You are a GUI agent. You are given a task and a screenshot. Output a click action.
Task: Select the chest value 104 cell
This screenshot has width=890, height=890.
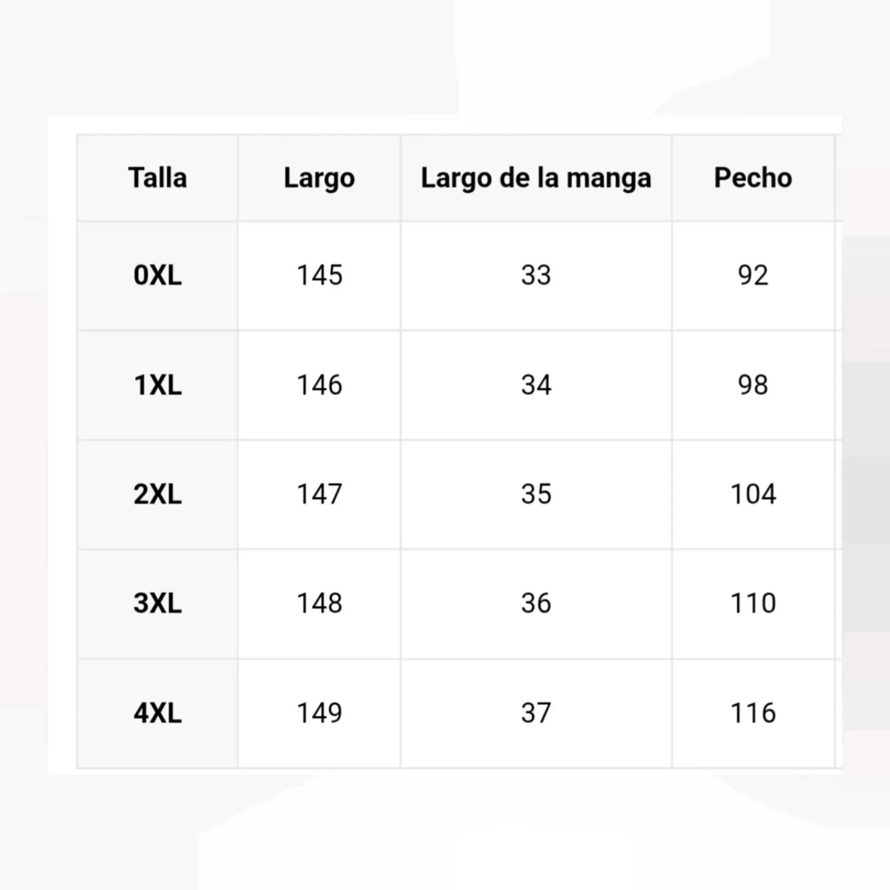pyautogui.click(x=753, y=494)
